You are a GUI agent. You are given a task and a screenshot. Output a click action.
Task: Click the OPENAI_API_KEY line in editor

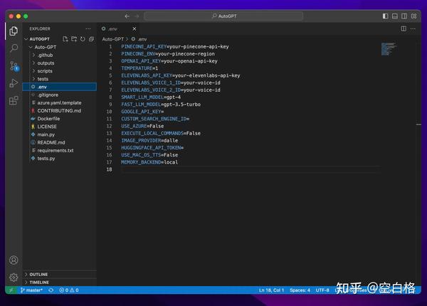[x=169, y=61]
